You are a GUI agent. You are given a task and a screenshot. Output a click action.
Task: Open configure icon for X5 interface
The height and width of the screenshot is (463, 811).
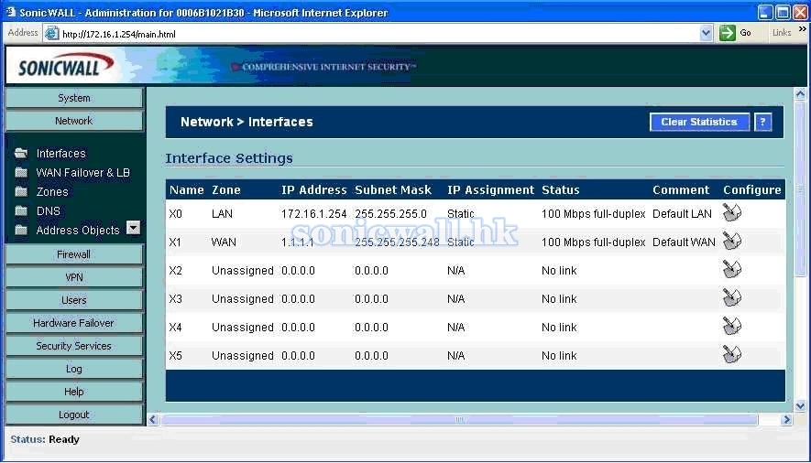[732, 355]
